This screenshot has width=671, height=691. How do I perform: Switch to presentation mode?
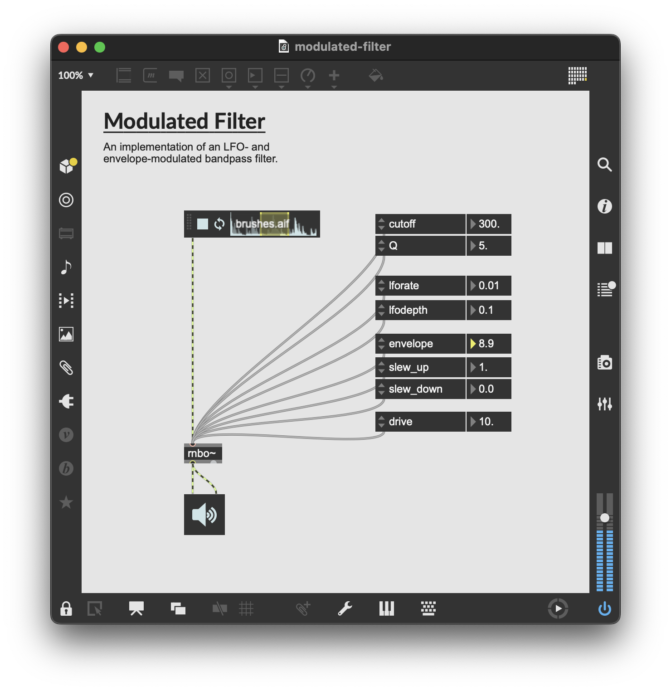[137, 609]
